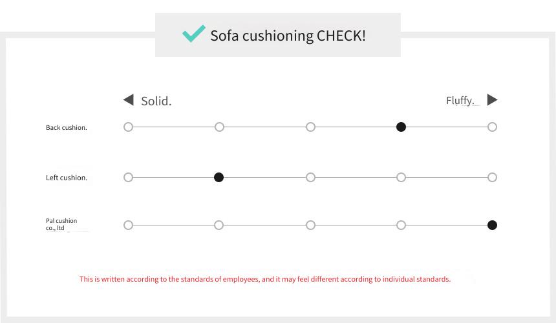Click the teal checkmark icon
The height and width of the screenshot is (323, 556).
tap(193, 34)
